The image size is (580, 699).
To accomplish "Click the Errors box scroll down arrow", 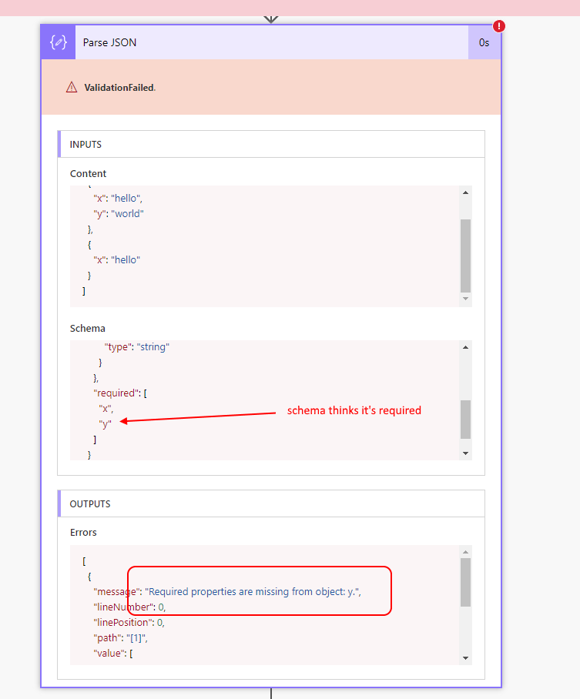I will coord(465,658).
